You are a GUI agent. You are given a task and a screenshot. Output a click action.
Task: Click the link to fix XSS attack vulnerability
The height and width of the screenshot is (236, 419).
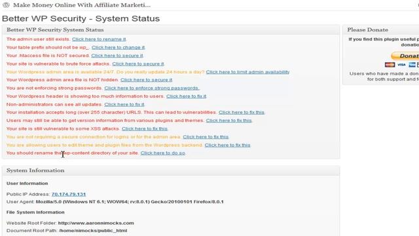click(145, 128)
